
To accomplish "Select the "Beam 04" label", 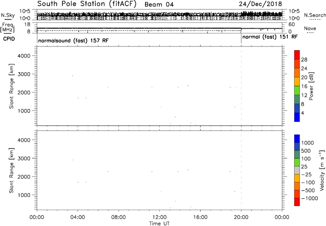I will tap(159, 4).
